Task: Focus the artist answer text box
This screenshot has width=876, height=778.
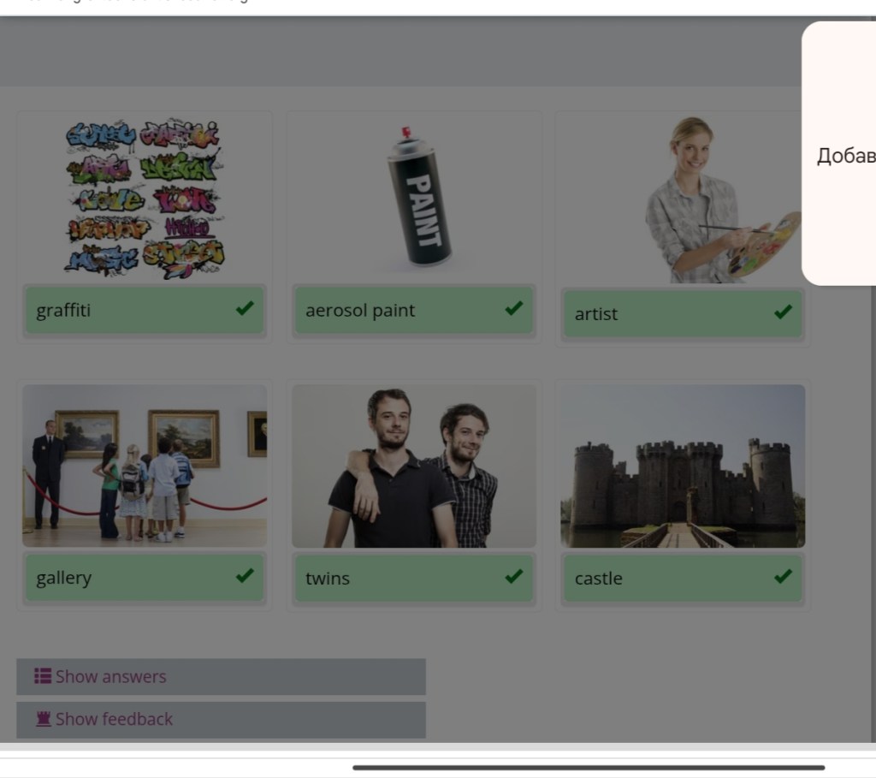Action: pos(667,314)
